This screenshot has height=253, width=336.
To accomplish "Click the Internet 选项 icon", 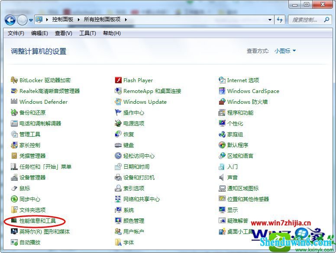I will pyautogui.click(x=222, y=80).
